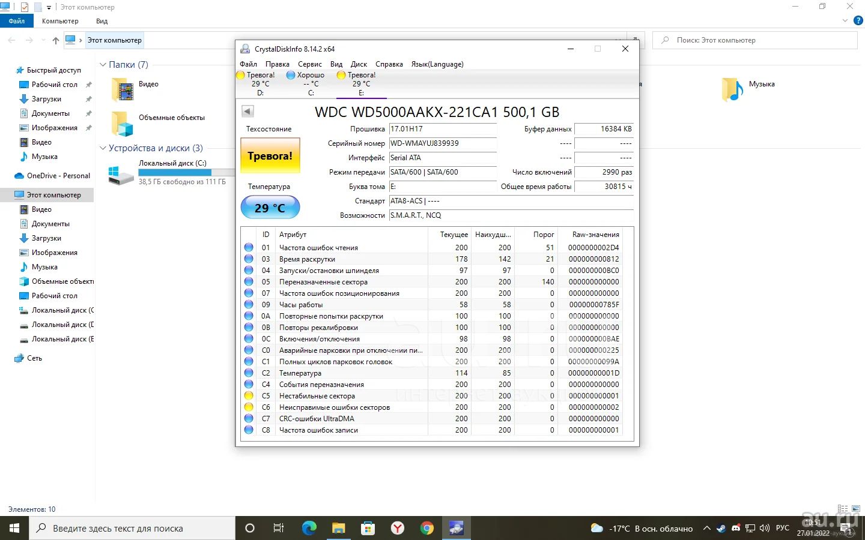Viewport: 865px width, 540px height.
Task: Launch Microsoft Edge from taskbar
Action: tap(309, 528)
